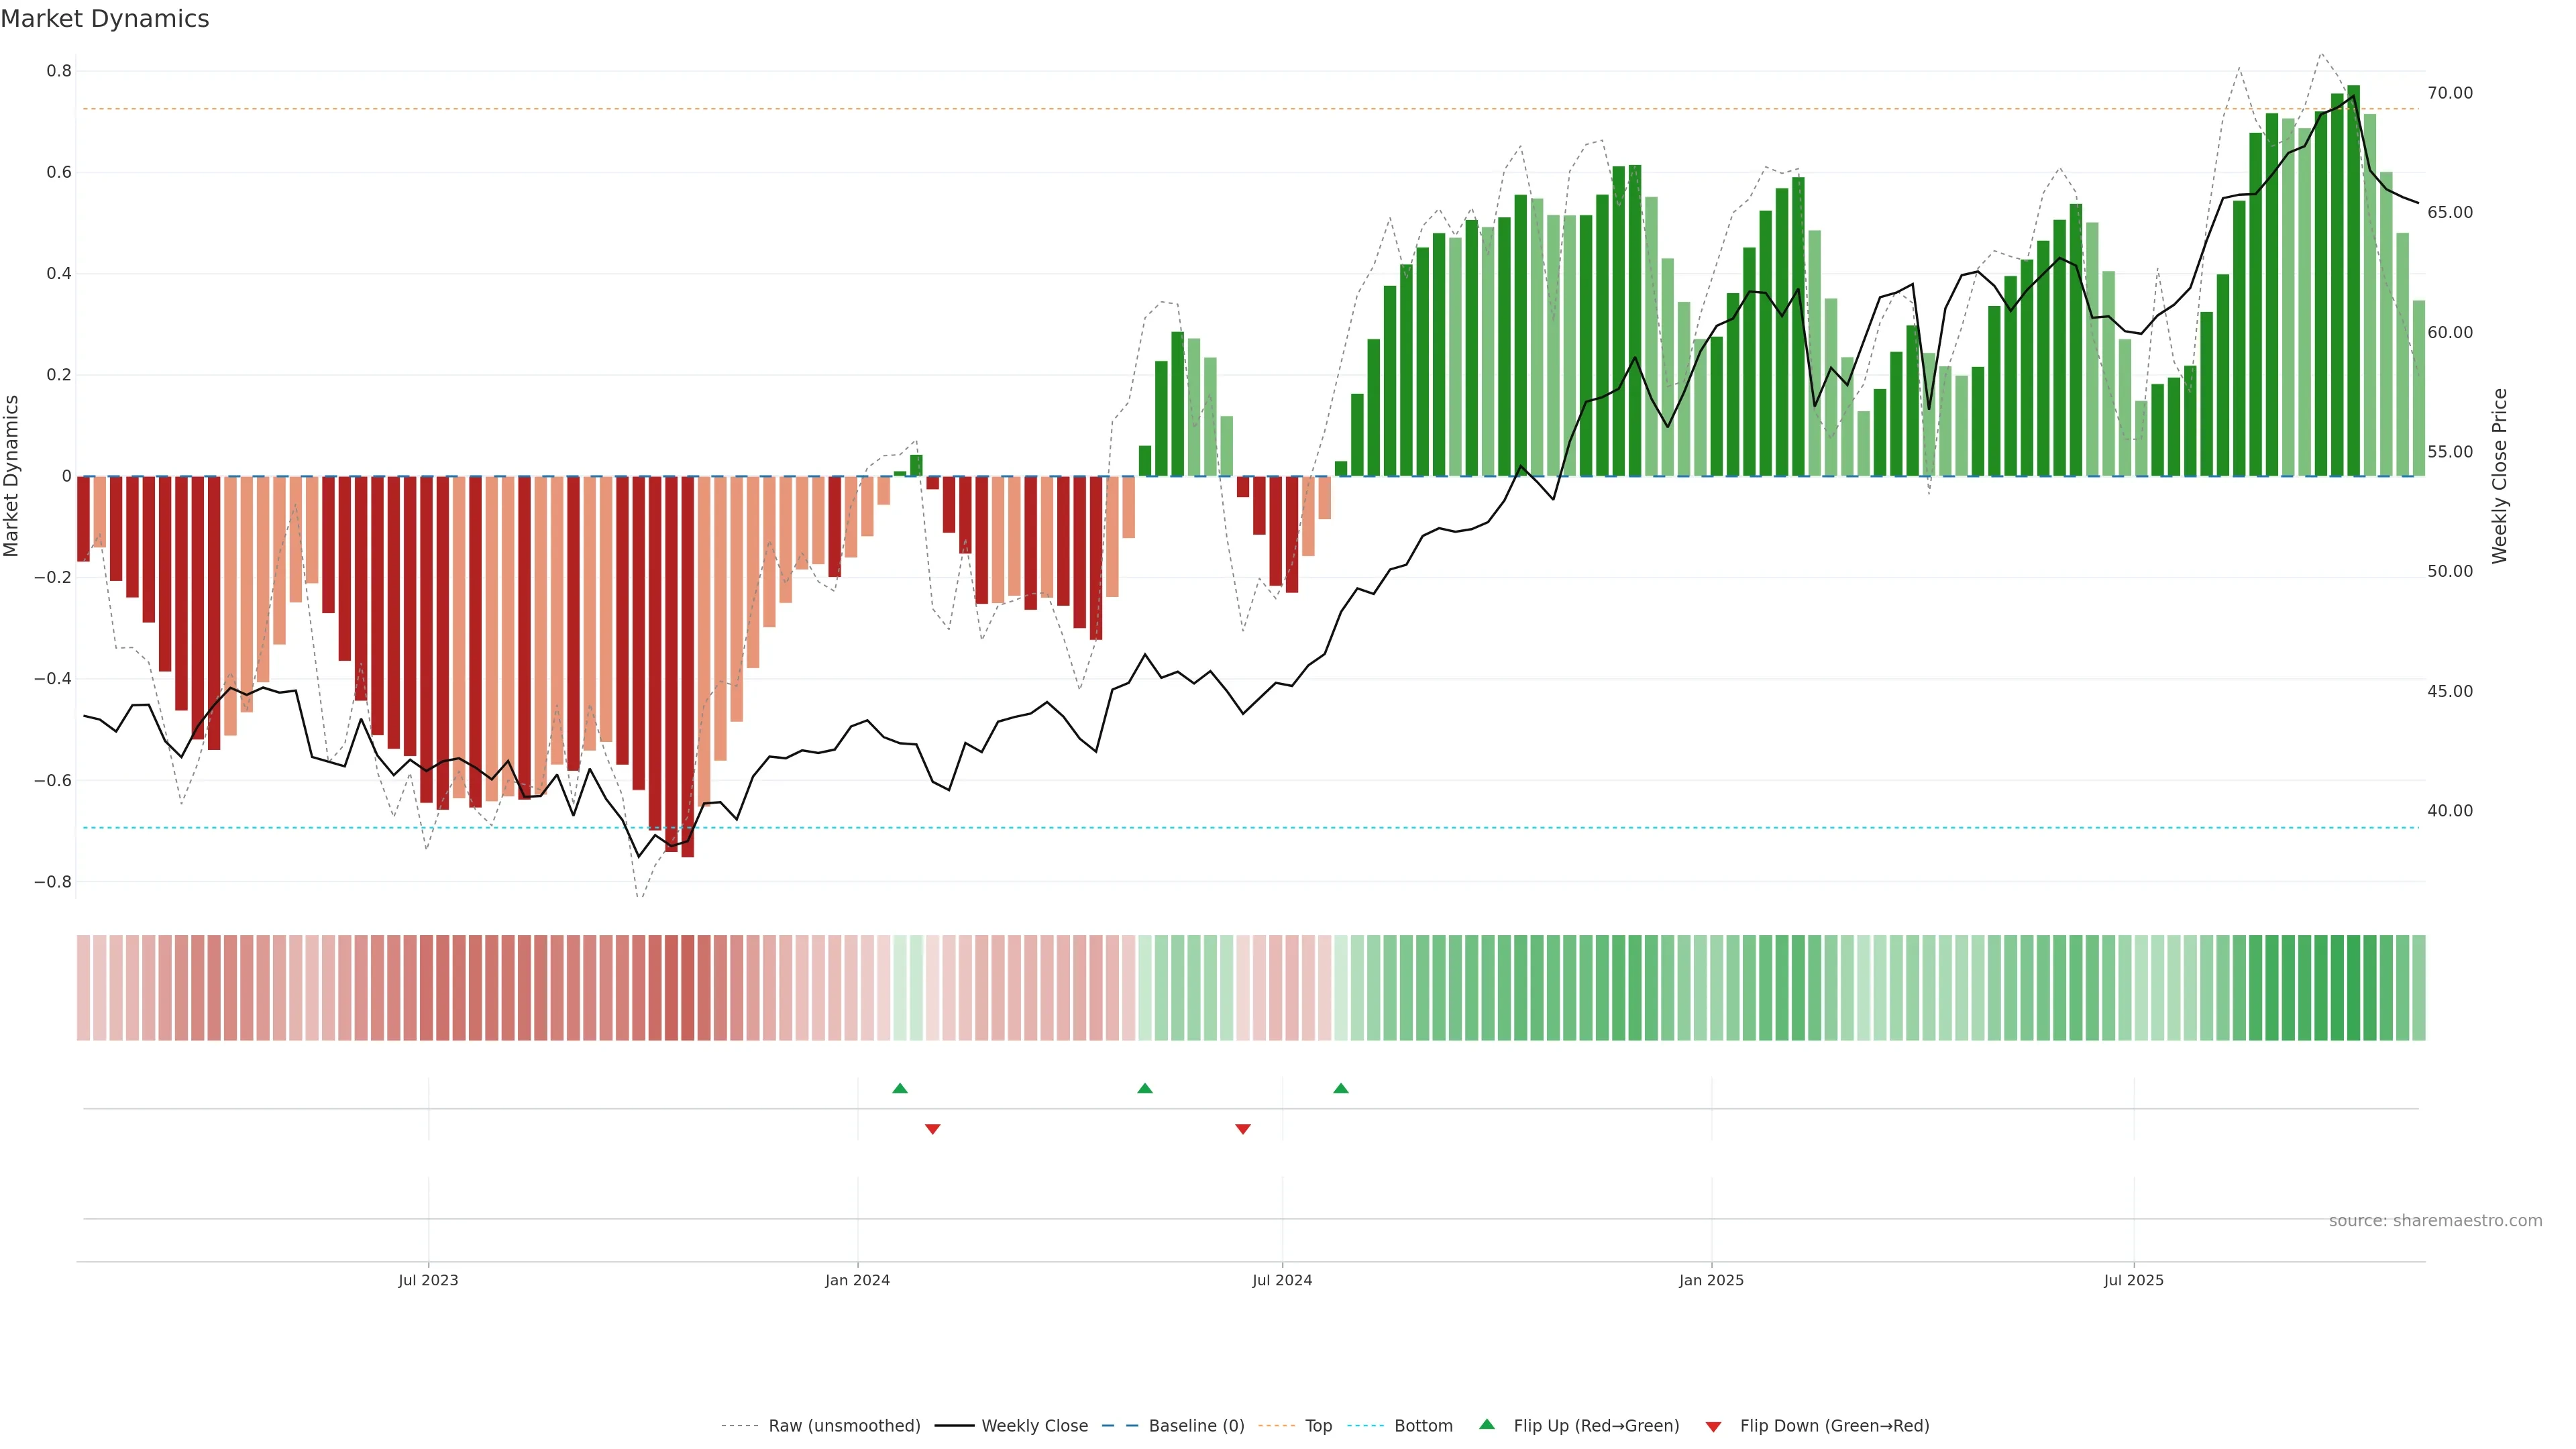
Task: Click the Jul 2025 x-axis label
Action: [x=2133, y=1280]
